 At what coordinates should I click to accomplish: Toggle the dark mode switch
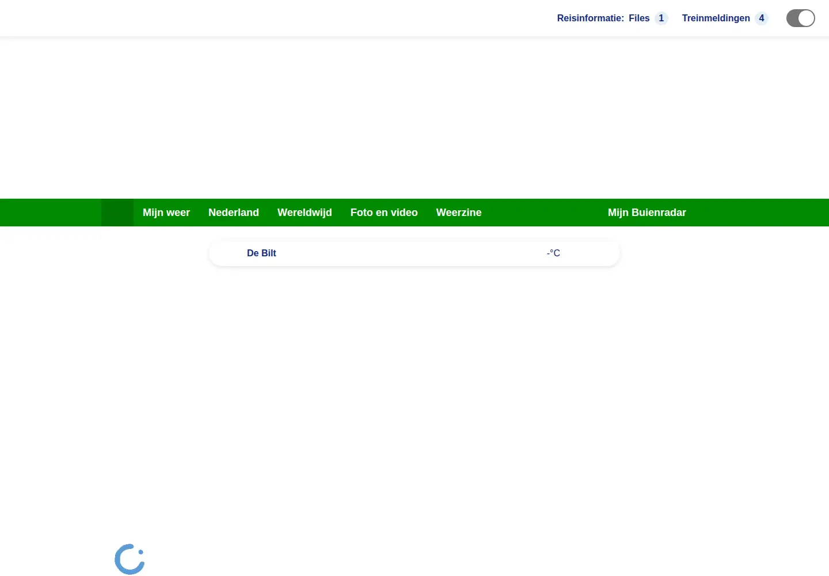801,18
